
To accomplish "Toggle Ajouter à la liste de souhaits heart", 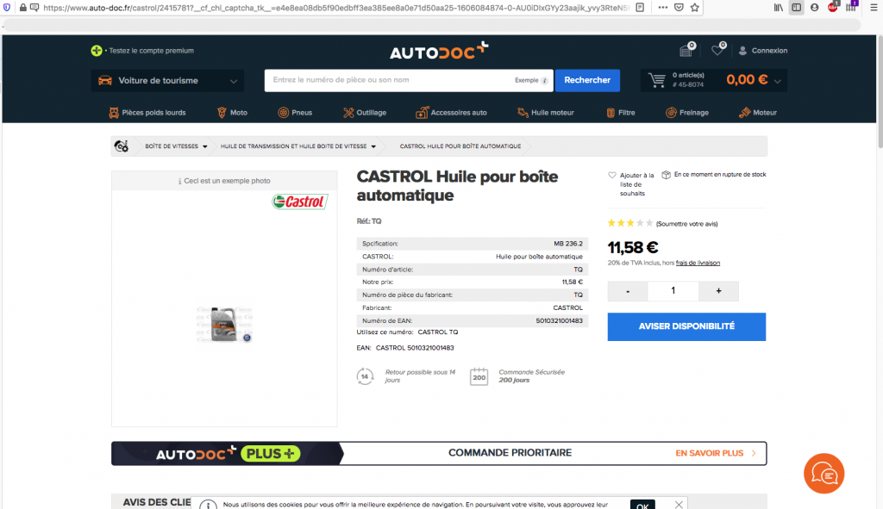I will (x=612, y=175).
